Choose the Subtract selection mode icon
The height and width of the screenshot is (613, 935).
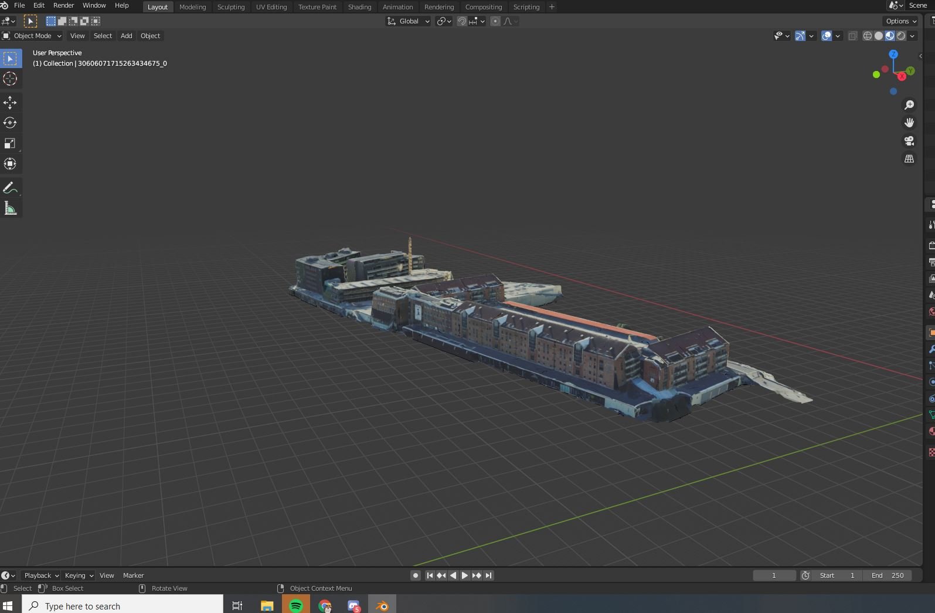pos(73,21)
